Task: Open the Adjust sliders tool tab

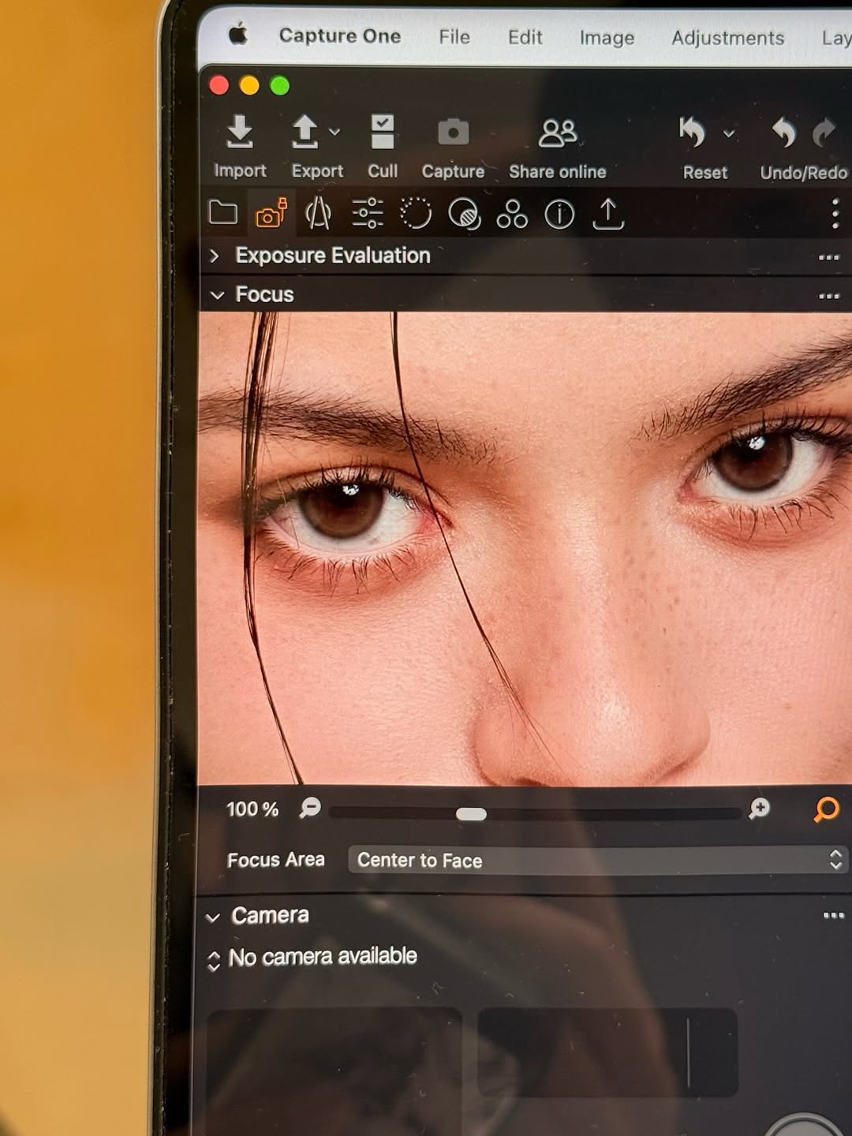Action: 367,213
